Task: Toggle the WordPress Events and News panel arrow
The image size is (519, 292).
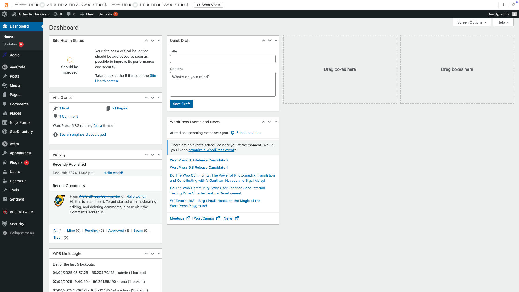Action: tap(276, 122)
